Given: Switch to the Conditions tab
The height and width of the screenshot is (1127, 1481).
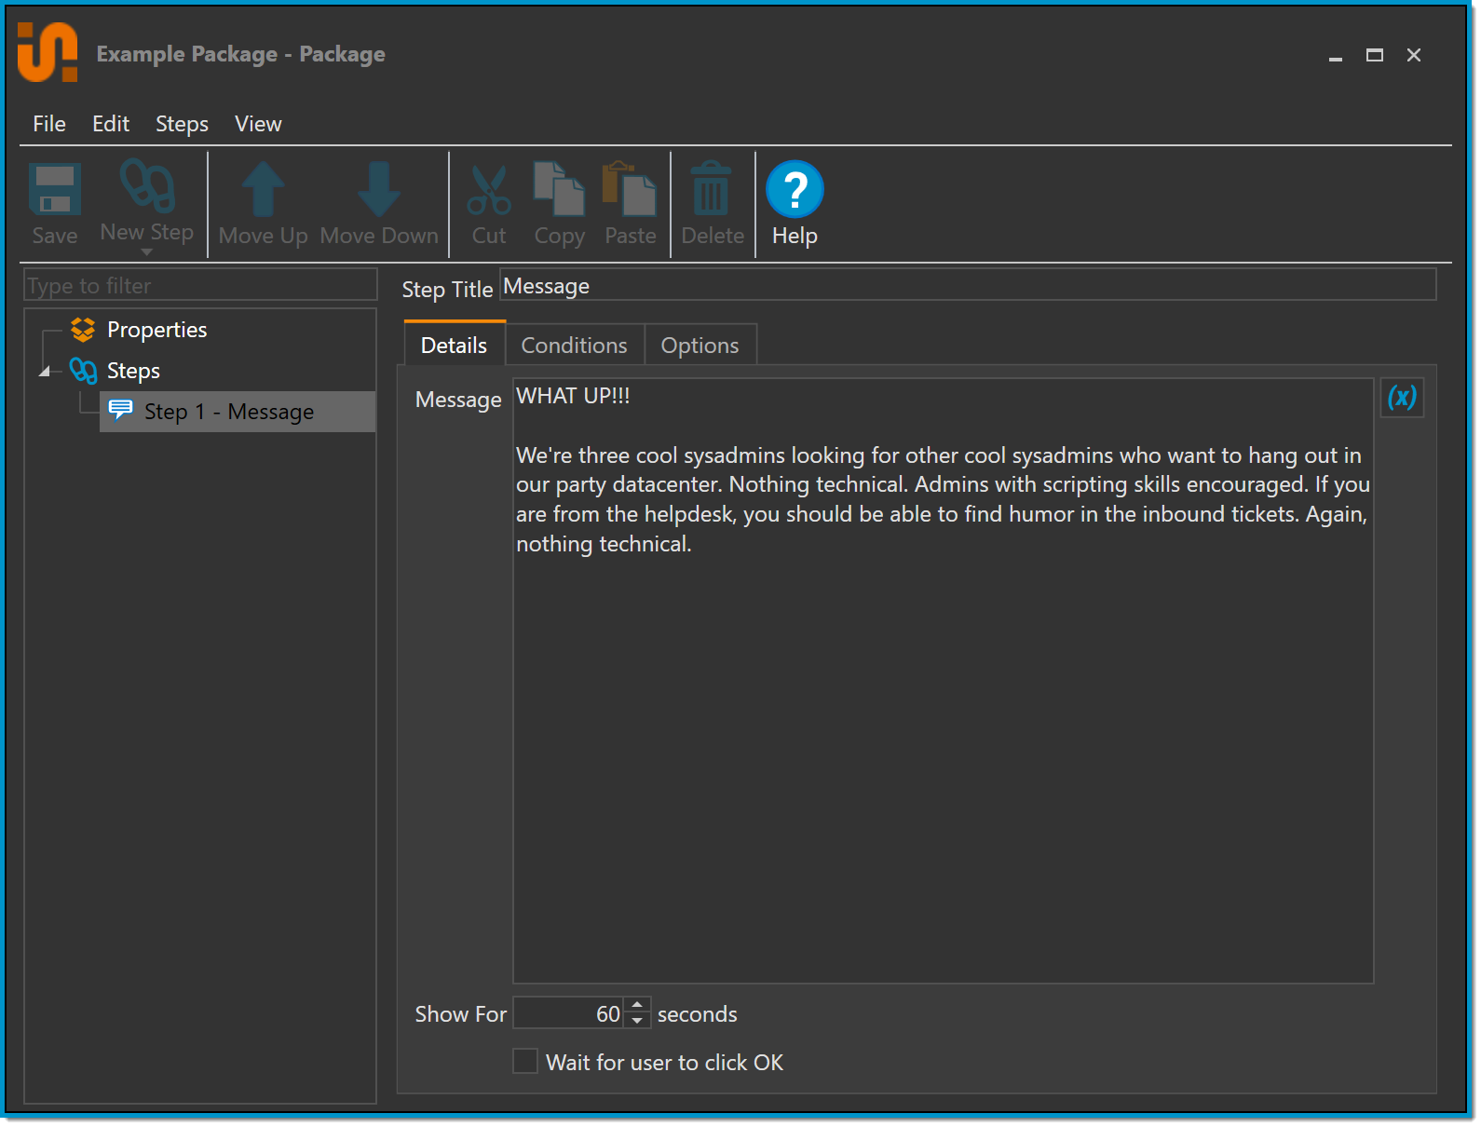Looking at the screenshot, I should point(575,345).
